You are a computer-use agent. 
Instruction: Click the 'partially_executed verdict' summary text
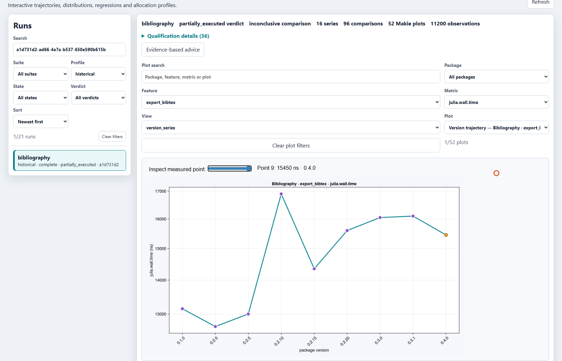pos(211,24)
